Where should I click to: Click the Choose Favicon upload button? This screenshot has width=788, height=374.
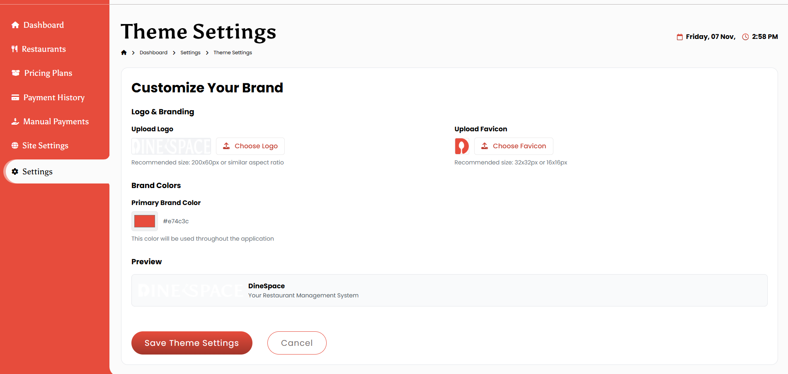point(514,146)
